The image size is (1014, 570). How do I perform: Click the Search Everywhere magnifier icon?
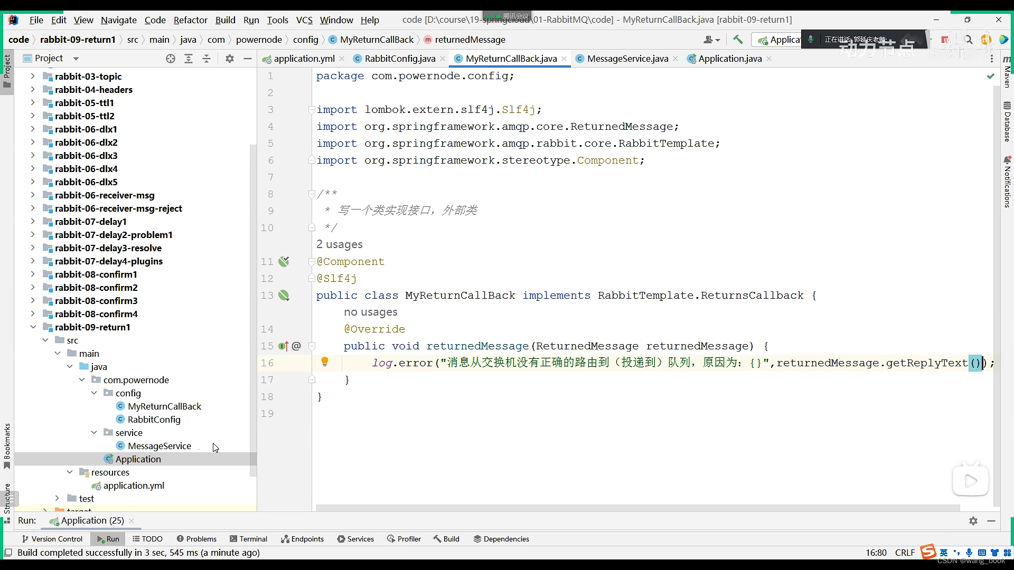tap(968, 40)
